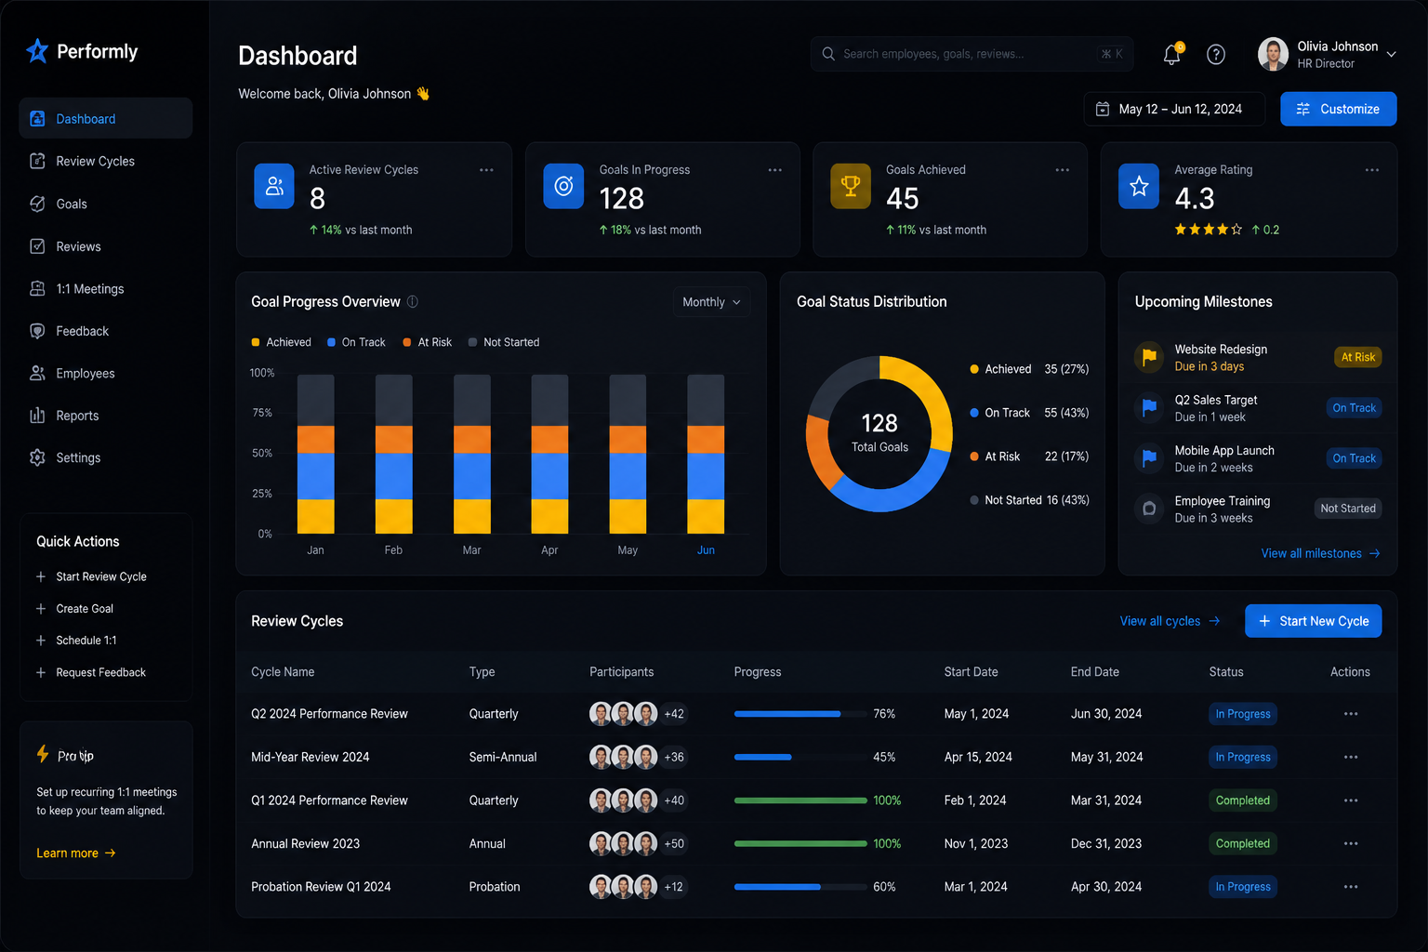Expand the Olivia Johnson profile menu chevron

[x=1391, y=55]
